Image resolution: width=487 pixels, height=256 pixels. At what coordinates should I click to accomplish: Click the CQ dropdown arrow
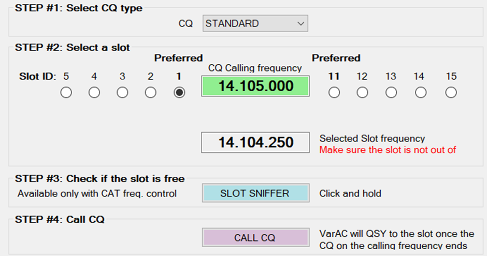(300, 23)
